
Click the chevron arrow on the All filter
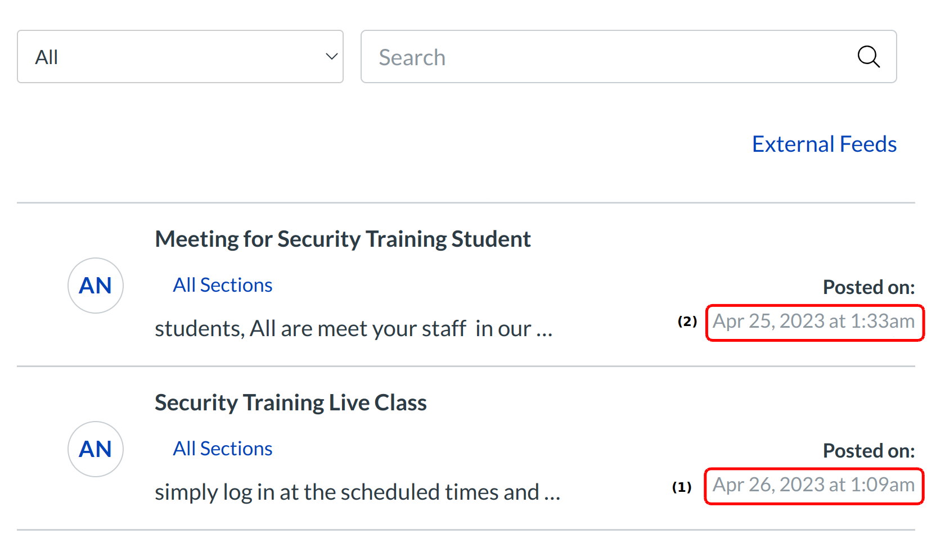click(331, 57)
